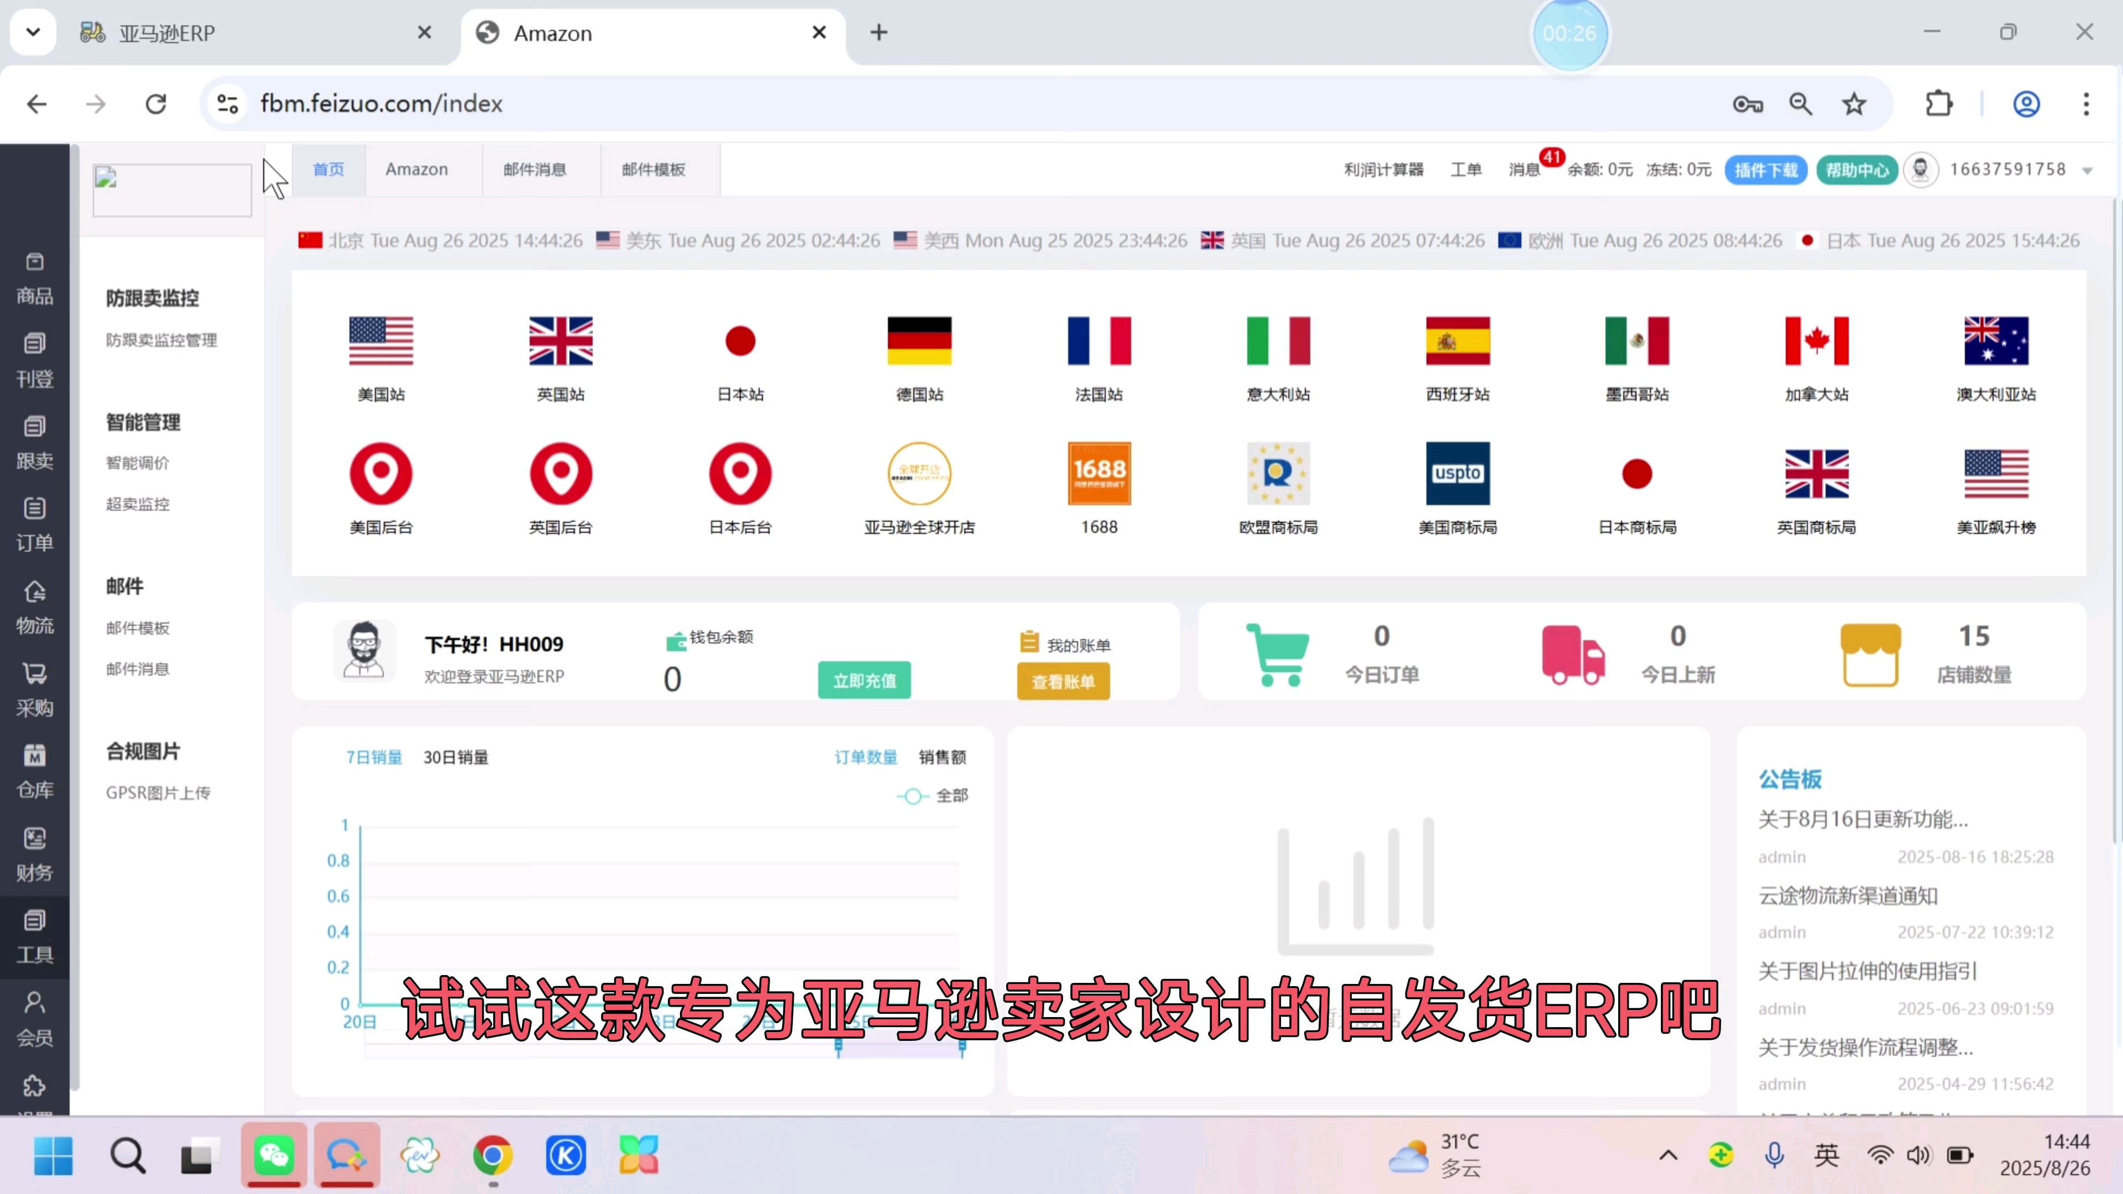Switch to the 7日销量 chart tab

[374, 756]
